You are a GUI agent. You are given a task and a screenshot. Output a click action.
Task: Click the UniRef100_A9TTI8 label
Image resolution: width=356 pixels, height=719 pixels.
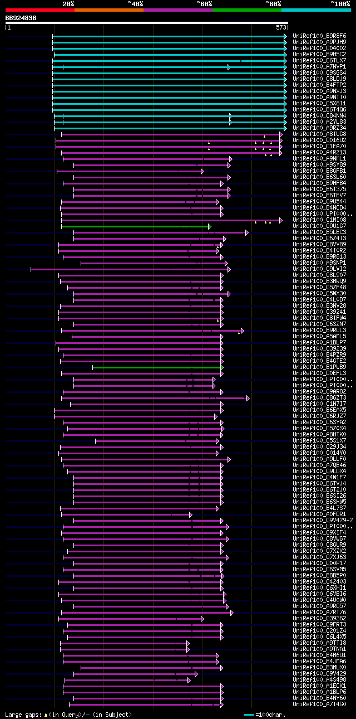coord(319,643)
